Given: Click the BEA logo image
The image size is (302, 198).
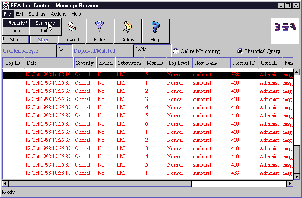Looking at the screenshot, I should [286, 31].
